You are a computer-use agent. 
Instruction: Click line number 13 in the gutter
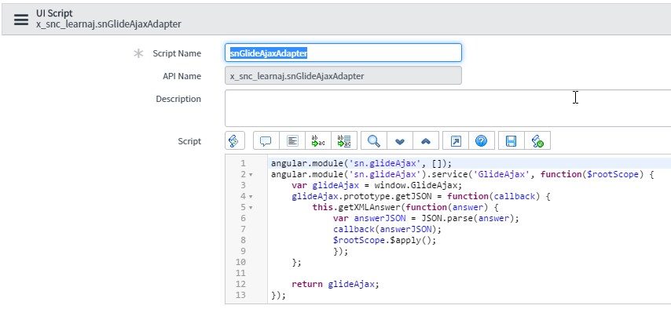[x=240, y=295]
